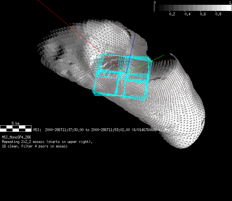The image size is (232, 201).
Task: Click the blue axis line tip
Action: pyautogui.click(x=135, y=34)
